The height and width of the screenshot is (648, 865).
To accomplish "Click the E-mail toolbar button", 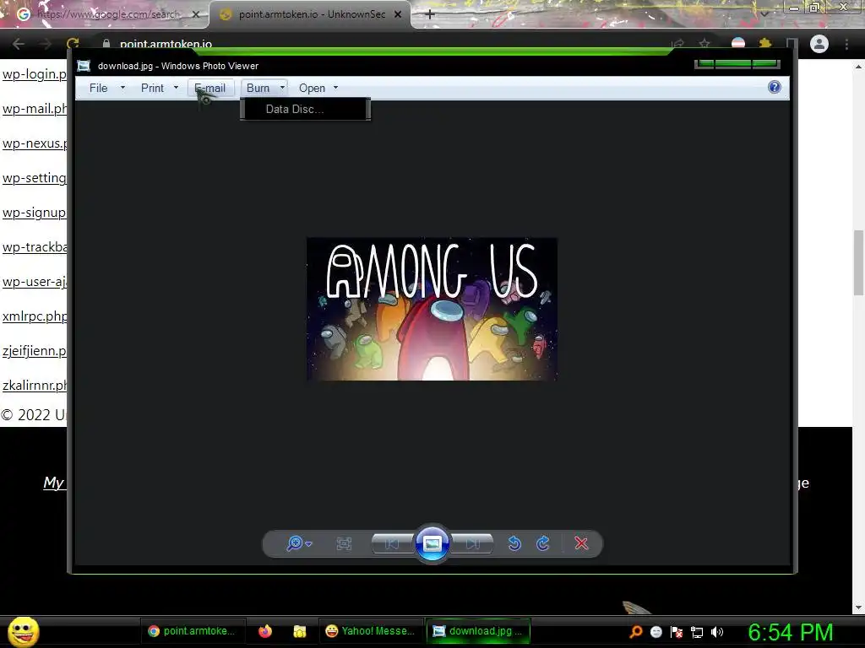I will (210, 88).
